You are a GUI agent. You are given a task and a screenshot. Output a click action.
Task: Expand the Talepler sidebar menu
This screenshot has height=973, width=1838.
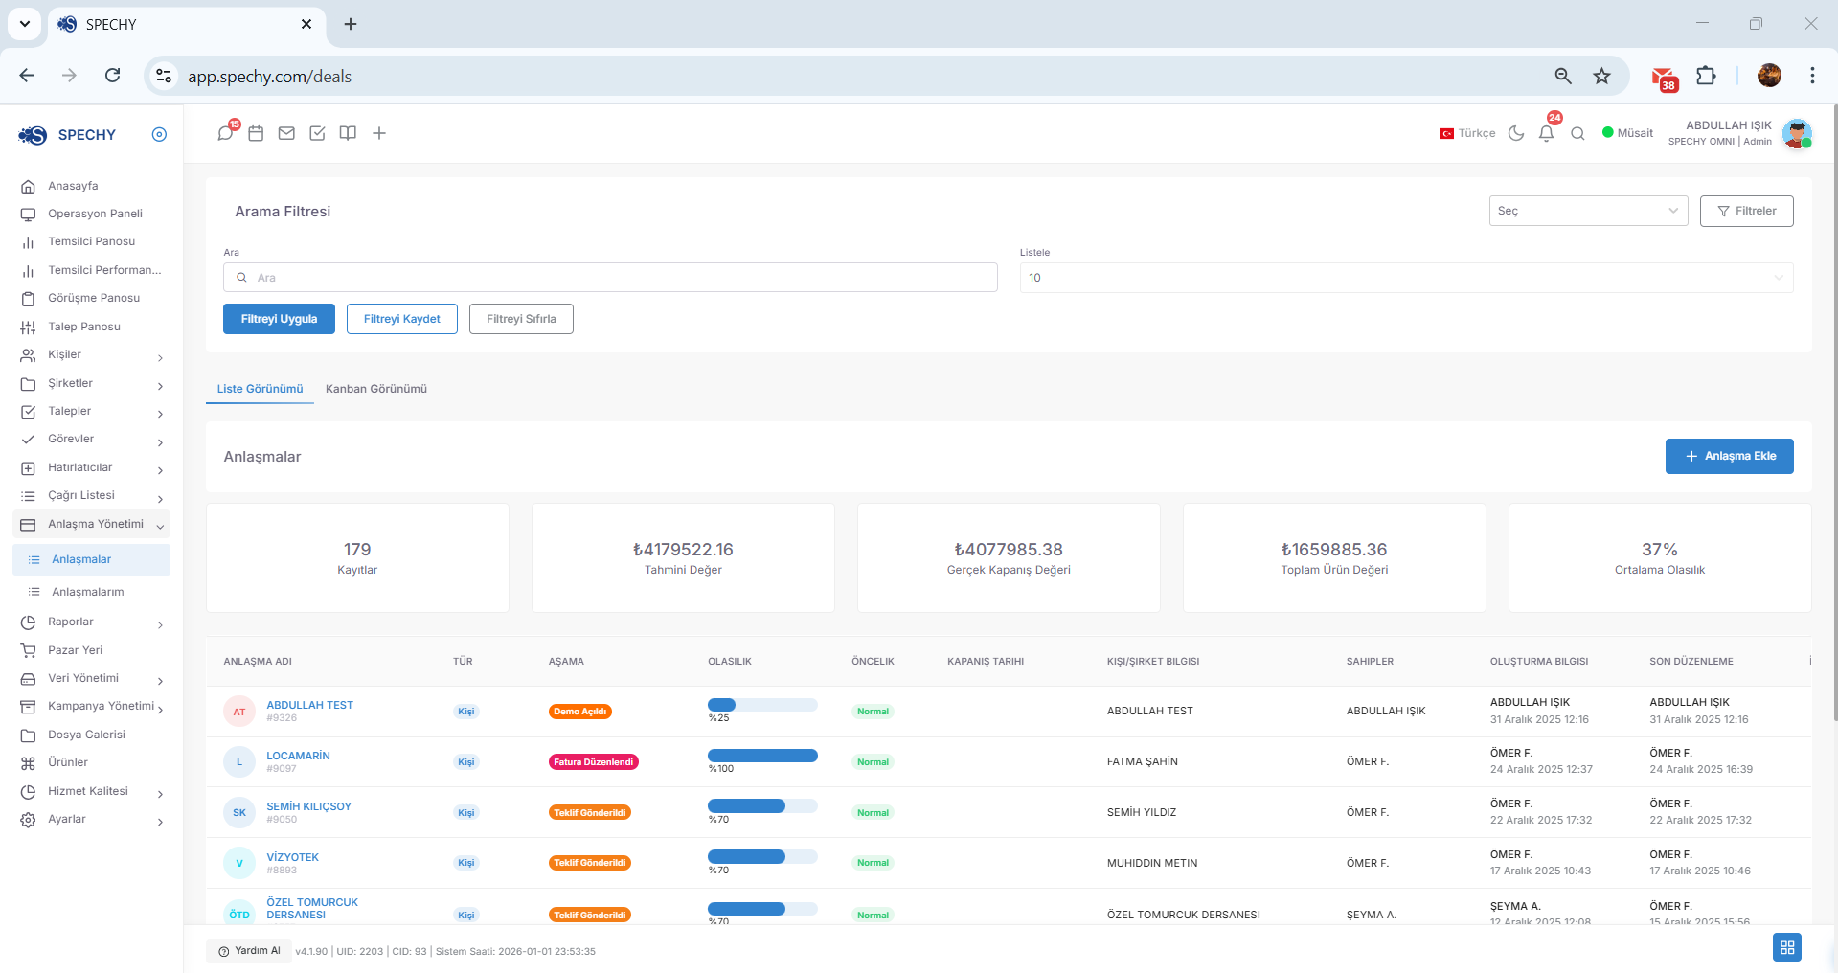point(91,412)
